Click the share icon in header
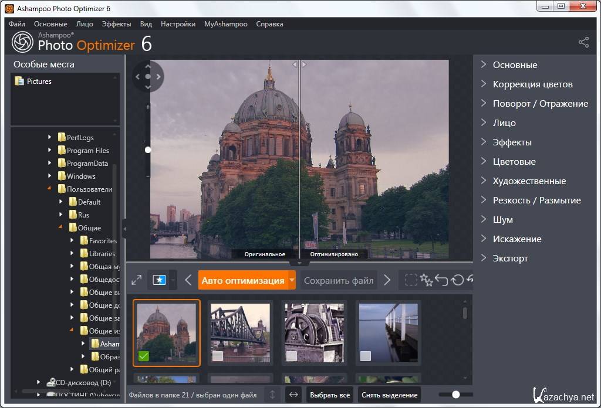The height and width of the screenshot is (408, 601). coord(583,42)
